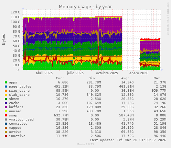Click the '110 G' y-axis tick label
171x148 pixels.
click(x=15, y=17)
